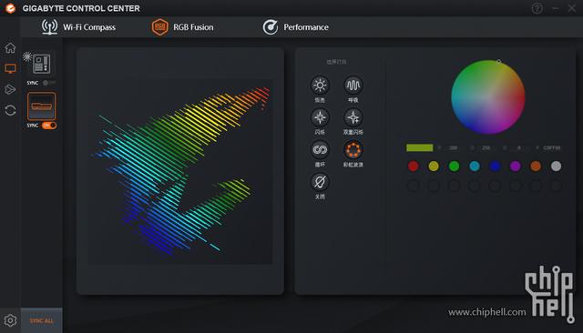Select the orange rainbow wave effect icon
The height and width of the screenshot is (333, 583).
[x=353, y=150]
